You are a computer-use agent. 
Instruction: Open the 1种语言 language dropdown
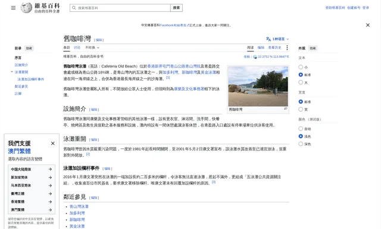coord(277,39)
